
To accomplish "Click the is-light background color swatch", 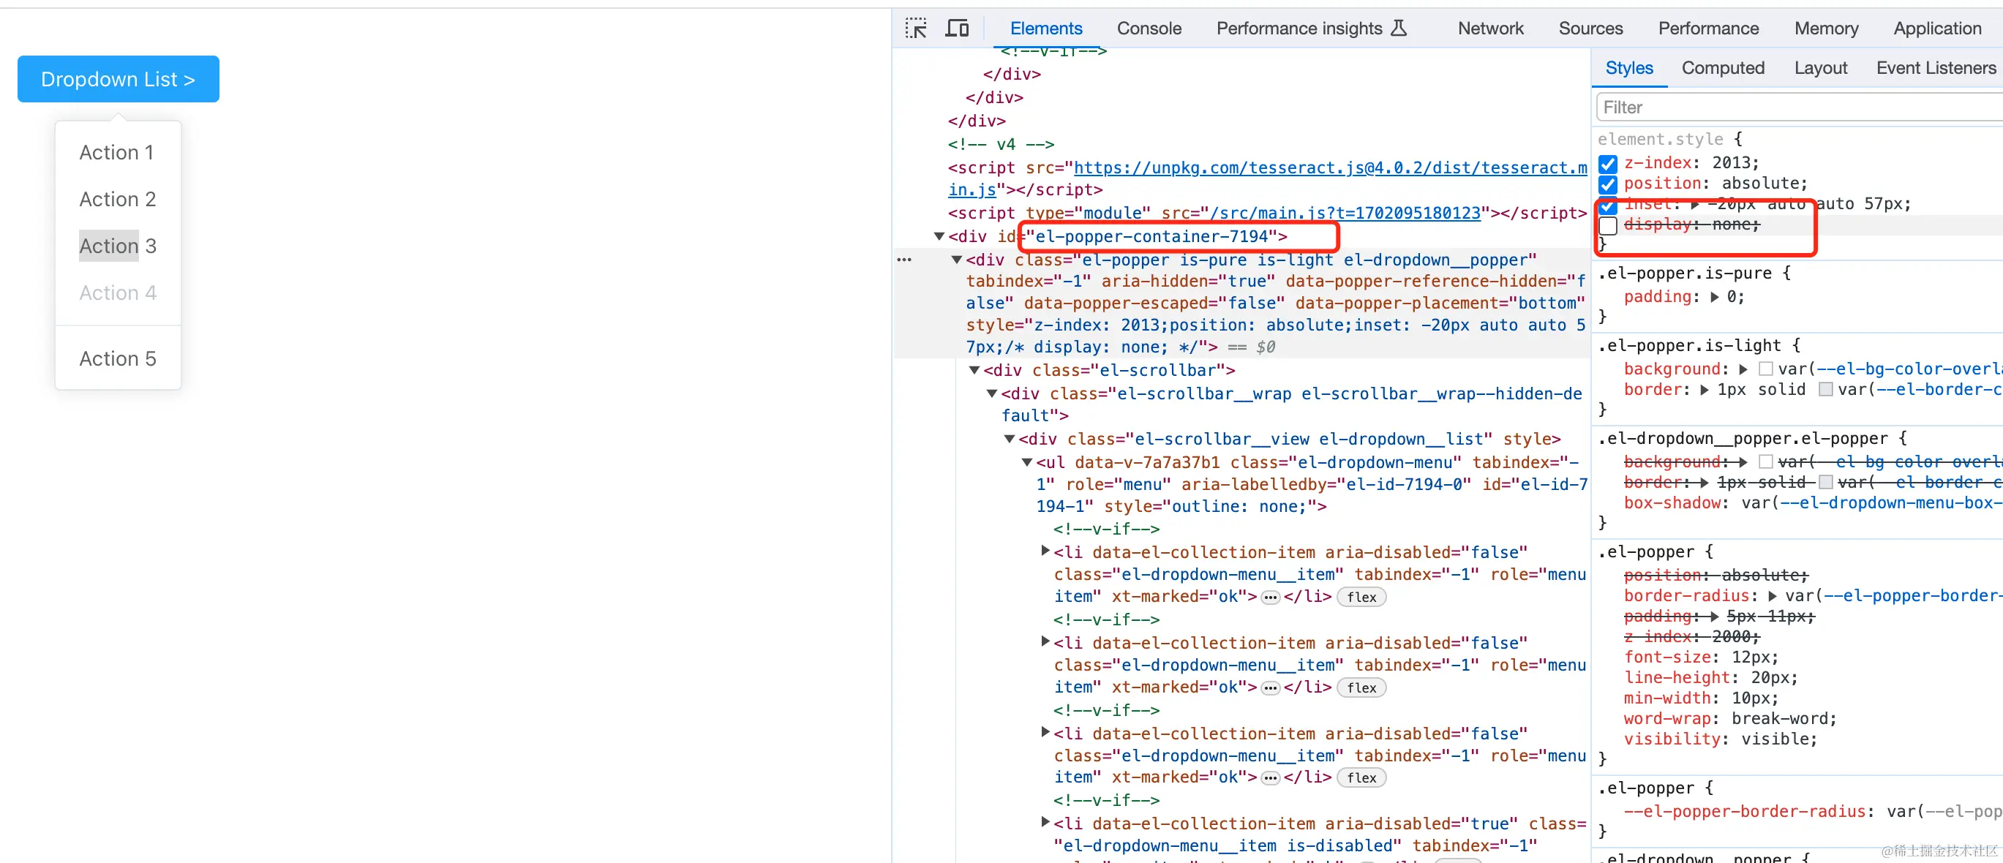I will tap(1766, 369).
